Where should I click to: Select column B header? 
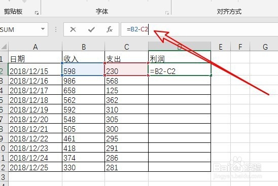click(84, 47)
